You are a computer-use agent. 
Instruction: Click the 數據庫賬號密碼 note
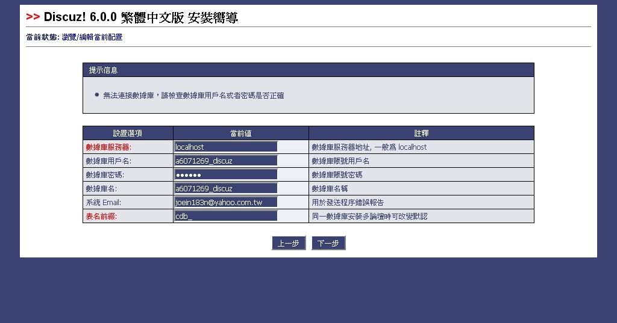(x=337, y=175)
